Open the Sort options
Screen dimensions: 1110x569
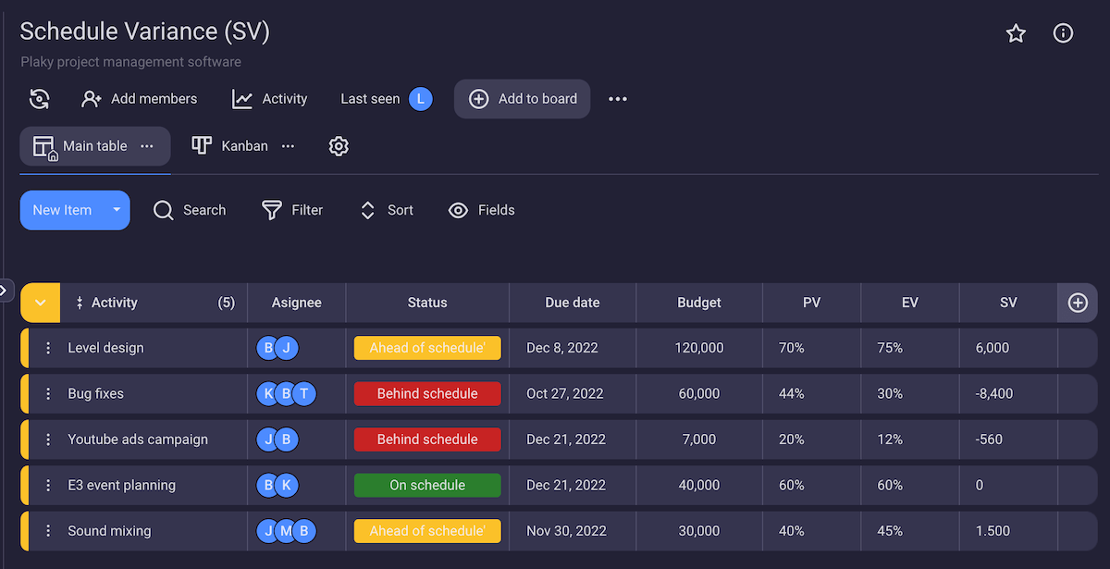[387, 210]
